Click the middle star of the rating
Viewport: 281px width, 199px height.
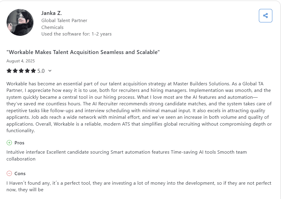[x=22, y=71]
